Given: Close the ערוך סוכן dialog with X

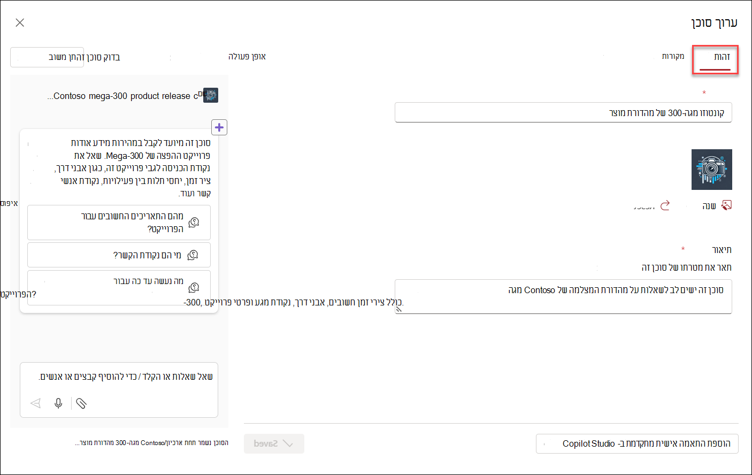Looking at the screenshot, I should point(20,22).
